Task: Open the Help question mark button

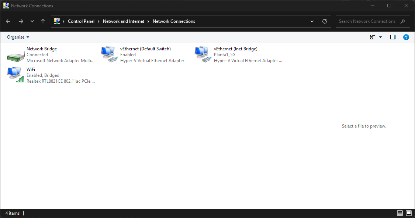Action: click(406, 37)
